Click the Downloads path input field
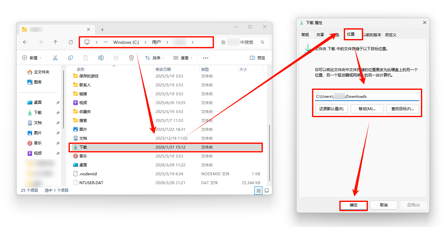 (x=367, y=96)
